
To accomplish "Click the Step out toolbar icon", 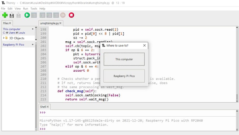I will click(56, 15).
